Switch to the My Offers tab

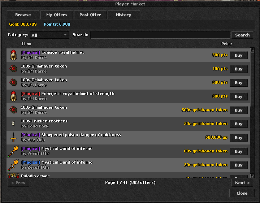pyautogui.click(x=57, y=15)
